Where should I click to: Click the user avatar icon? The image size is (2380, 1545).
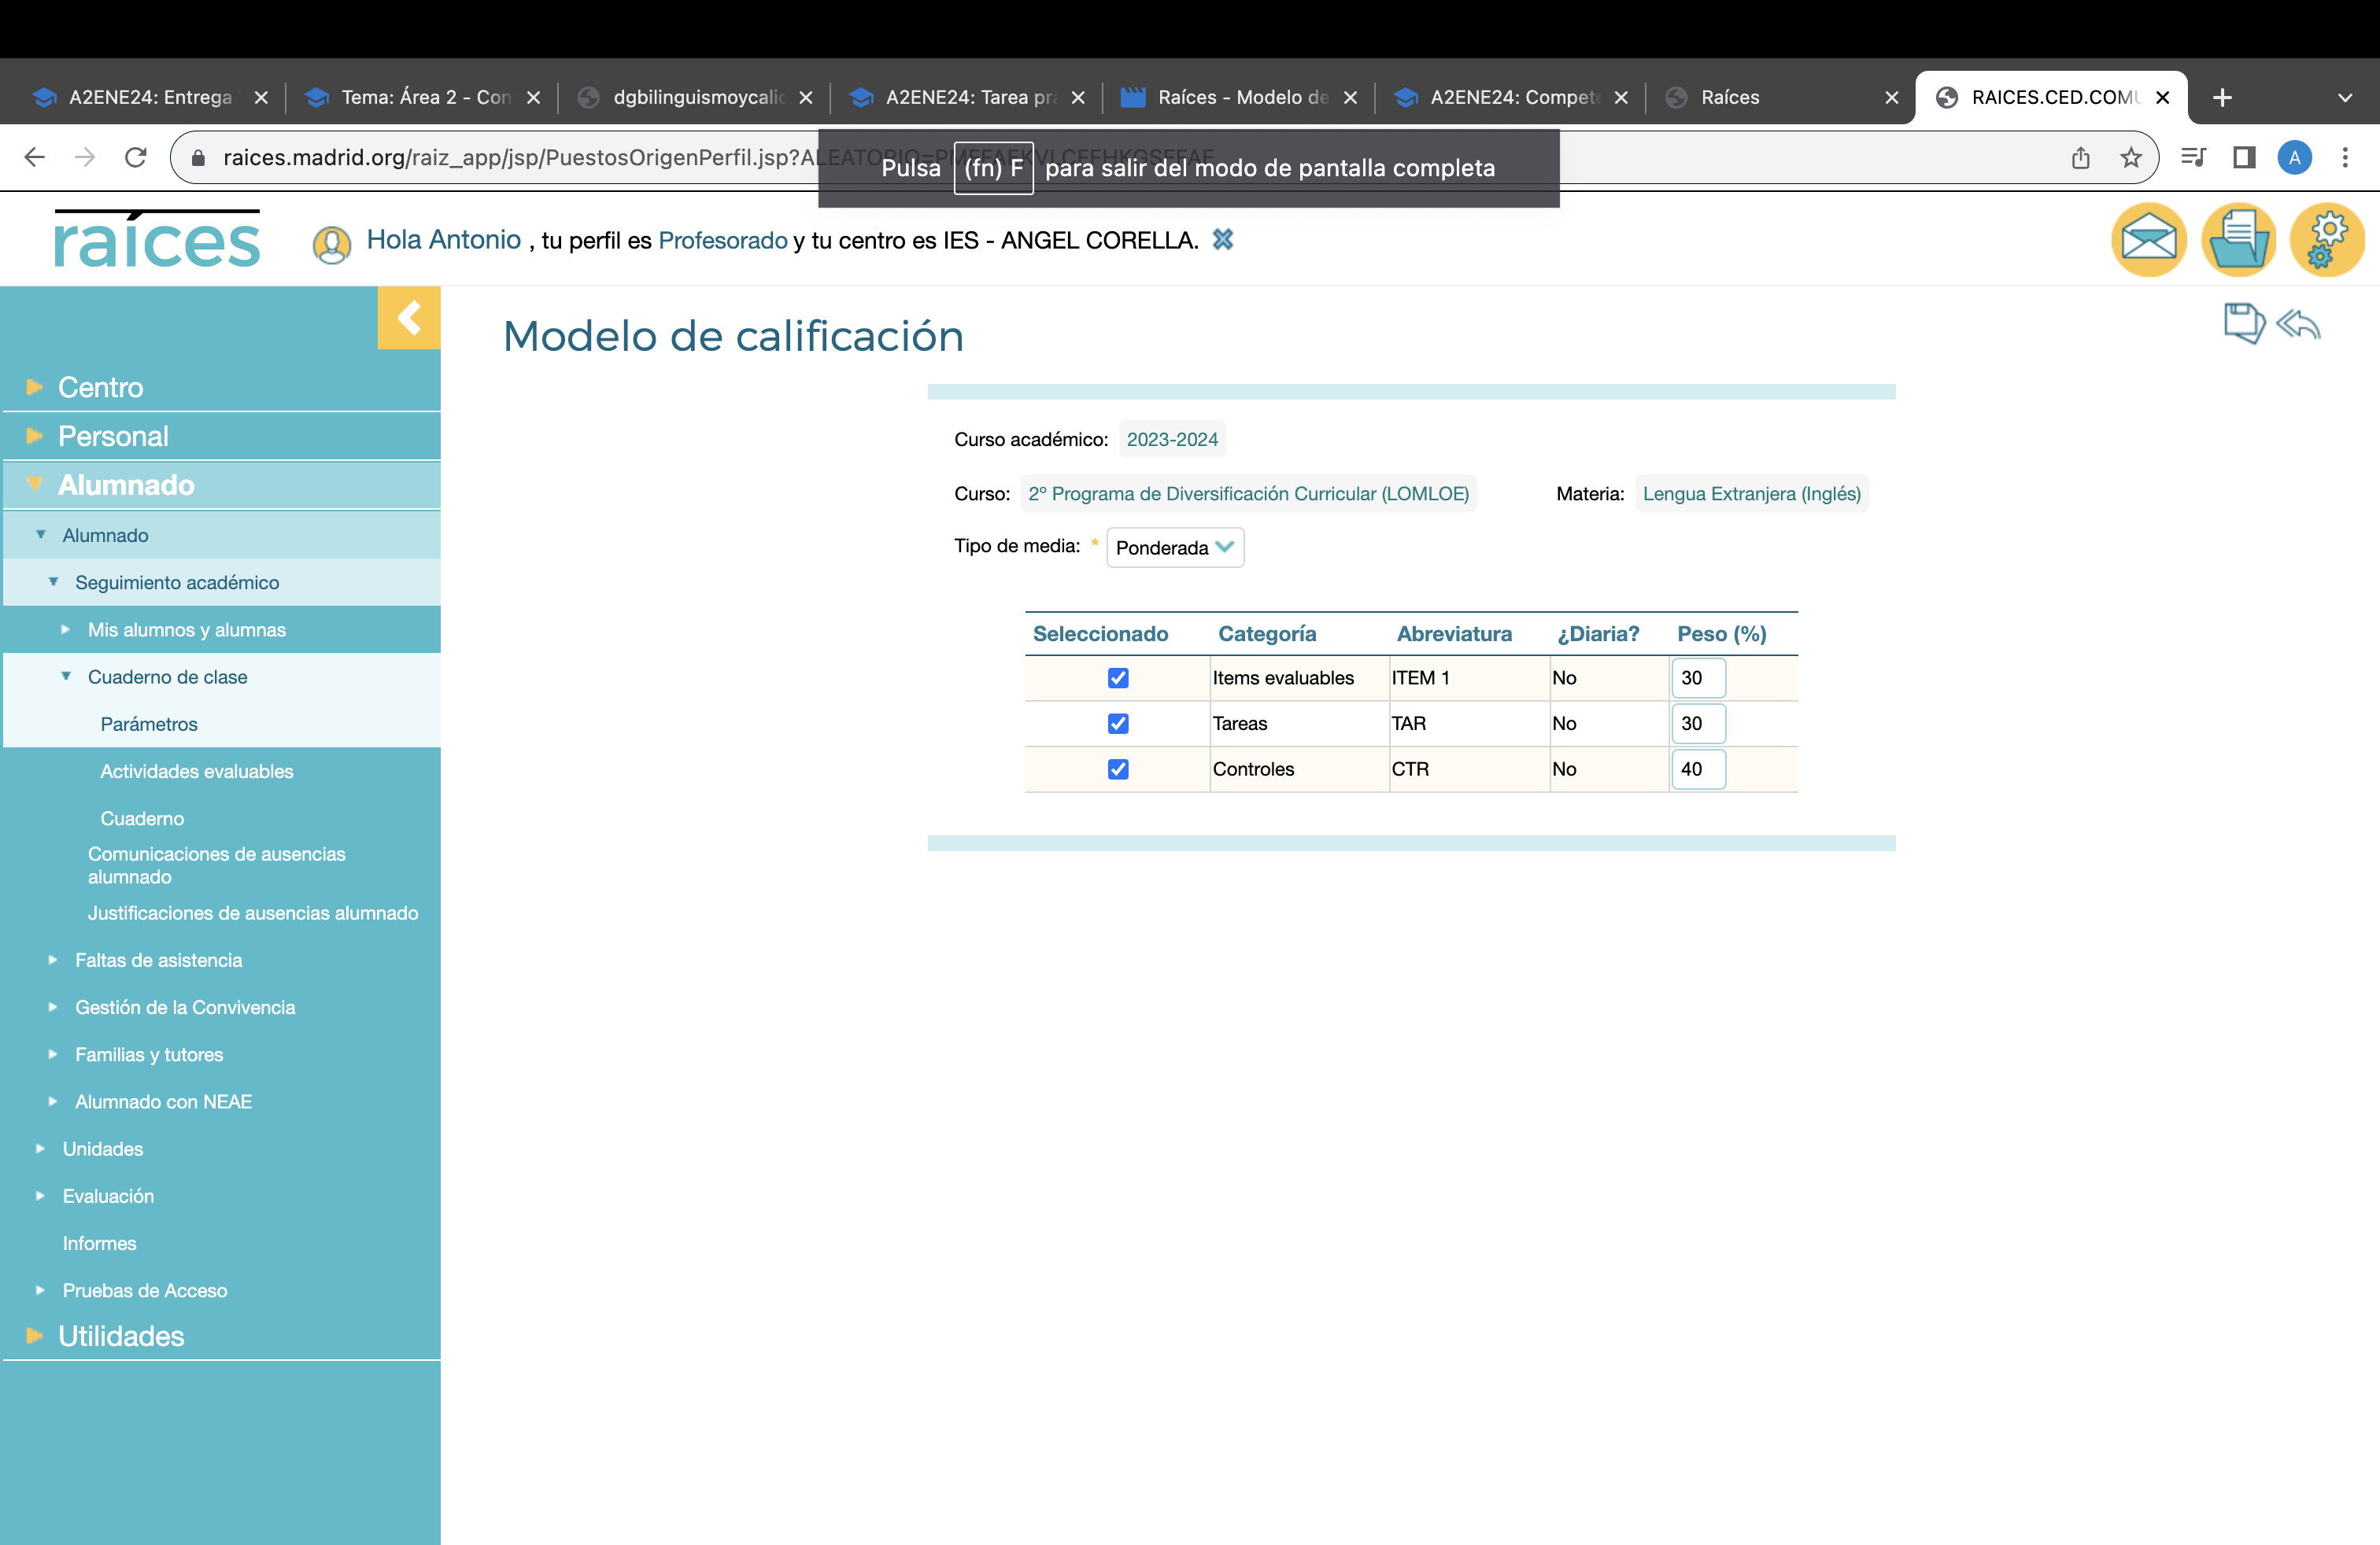click(331, 243)
